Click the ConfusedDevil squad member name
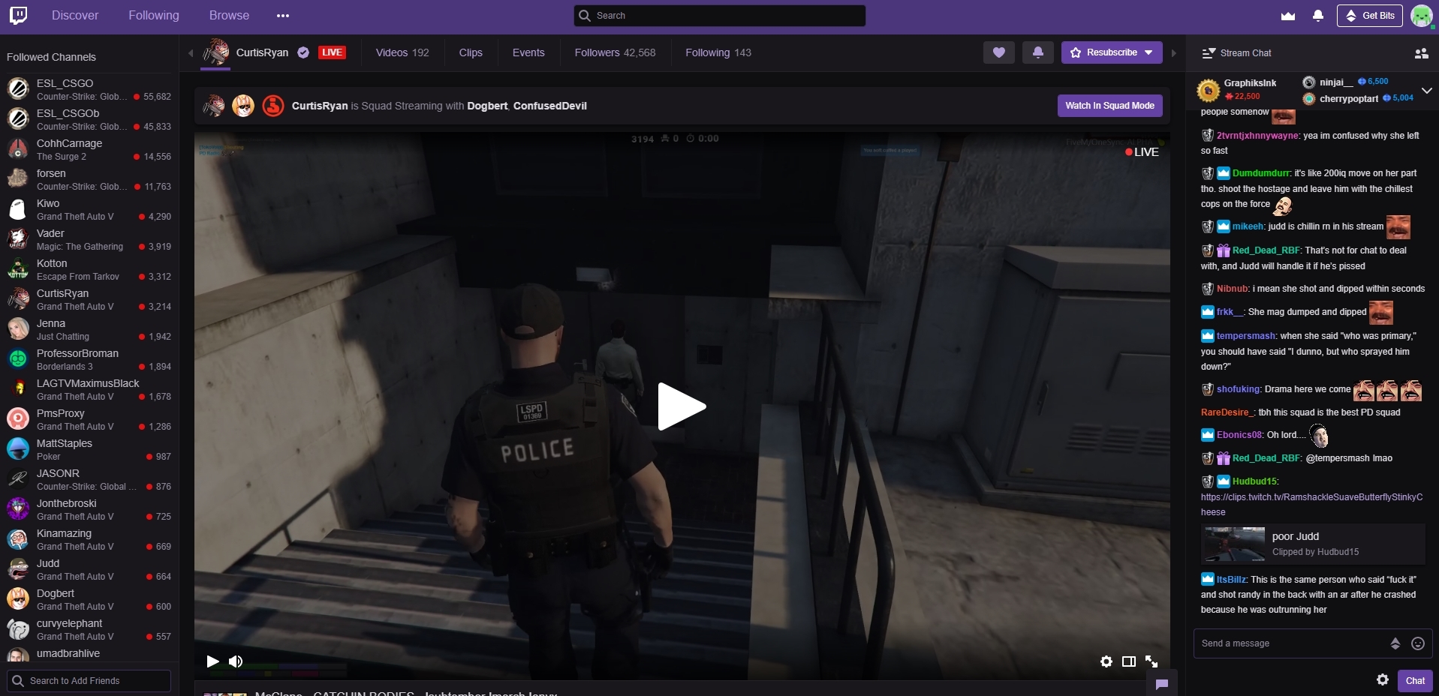 pyautogui.click(x=550, y=106)
